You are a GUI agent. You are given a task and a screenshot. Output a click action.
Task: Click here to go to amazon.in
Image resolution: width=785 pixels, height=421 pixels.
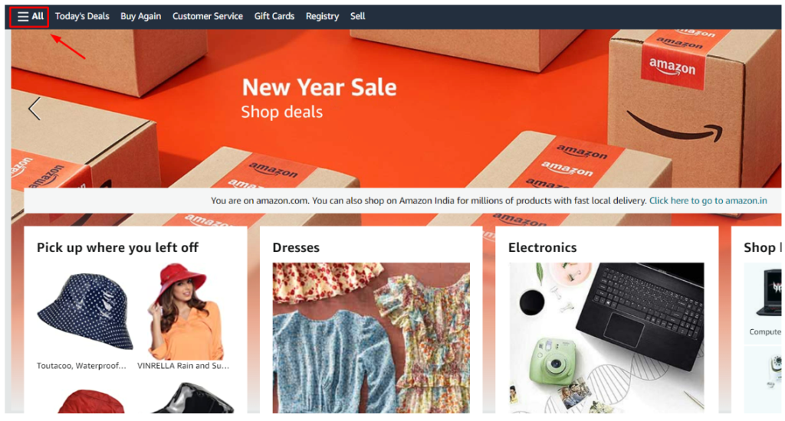(708, 201)
